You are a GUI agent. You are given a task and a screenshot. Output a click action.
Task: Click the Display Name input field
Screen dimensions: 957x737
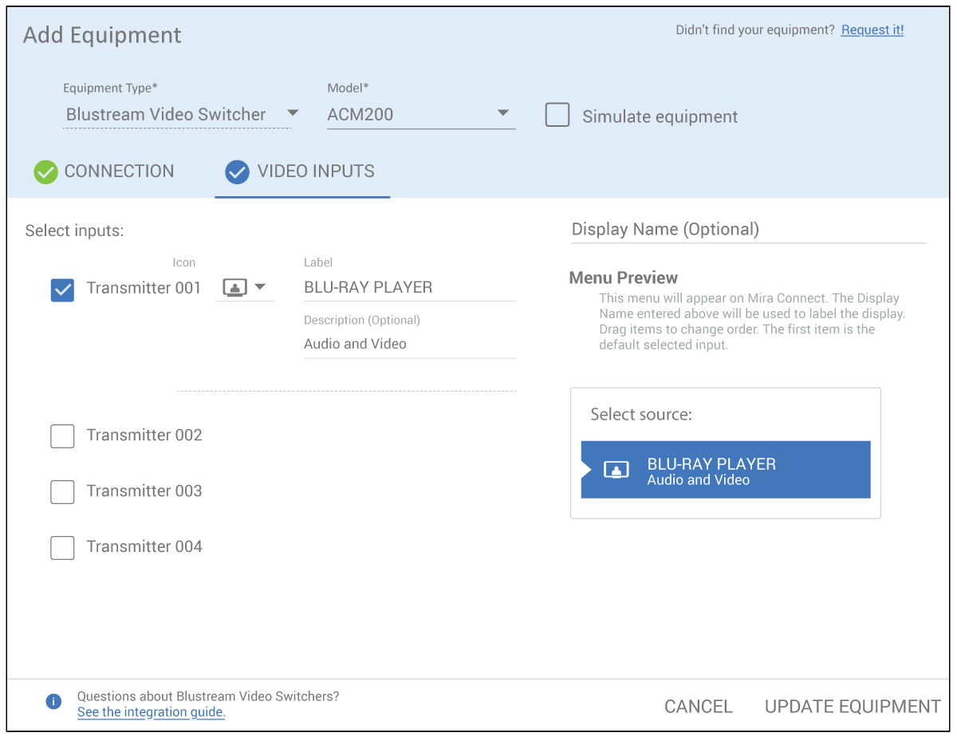point(747,230)
